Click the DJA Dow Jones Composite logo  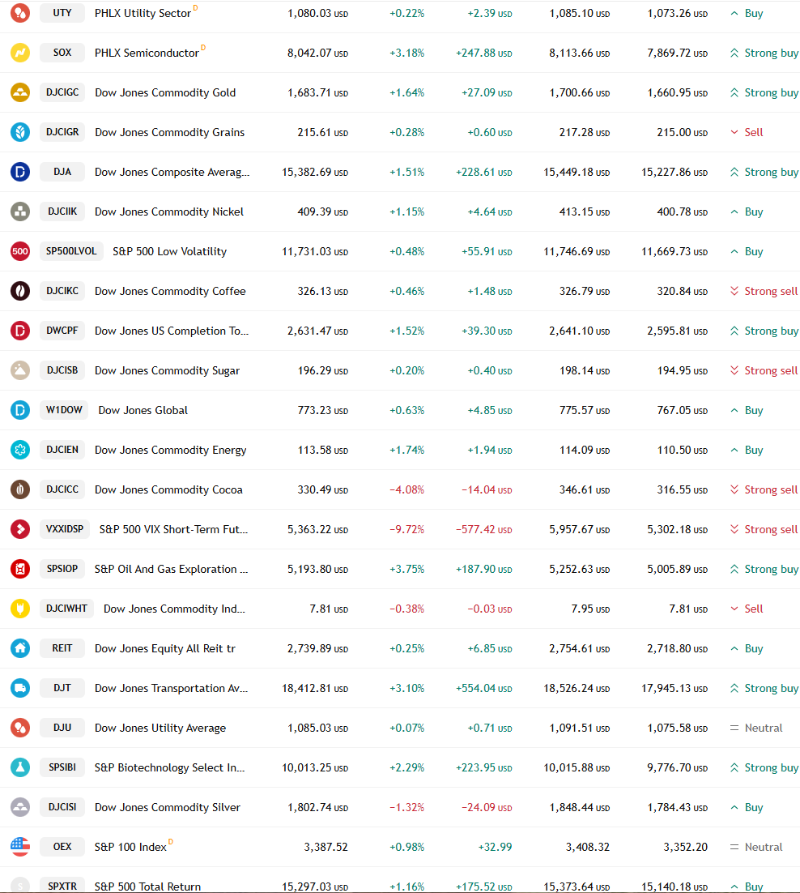20,172
